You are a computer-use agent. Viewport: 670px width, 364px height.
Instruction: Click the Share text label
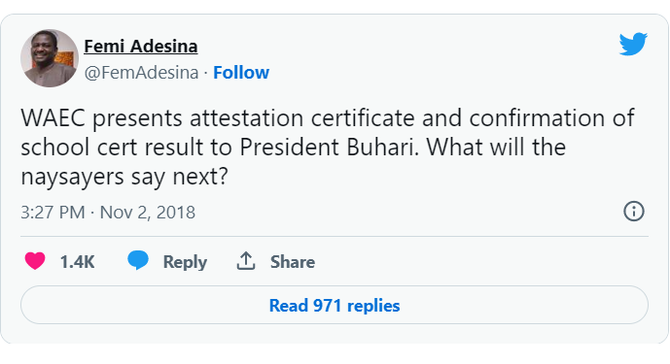(x=293, y=261)
